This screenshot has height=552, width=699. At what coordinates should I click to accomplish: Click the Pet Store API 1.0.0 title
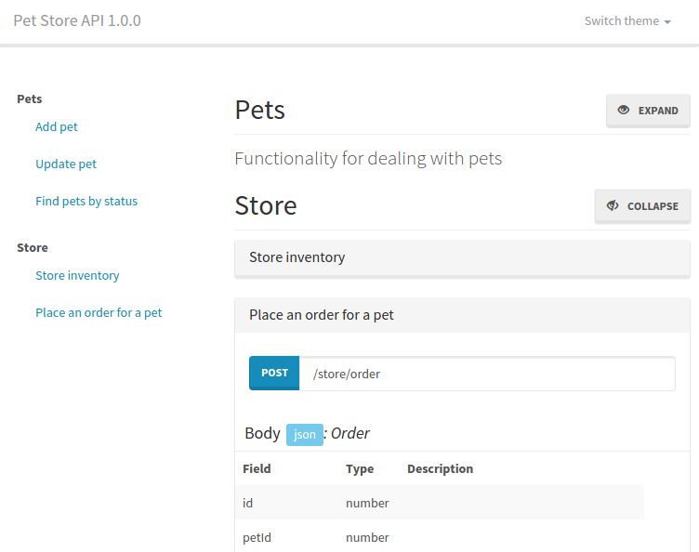(77, 20)
